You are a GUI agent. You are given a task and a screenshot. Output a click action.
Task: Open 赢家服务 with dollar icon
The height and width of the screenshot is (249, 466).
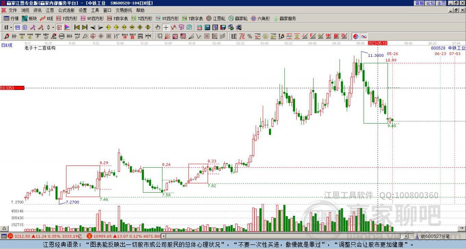tap(285, 18)
